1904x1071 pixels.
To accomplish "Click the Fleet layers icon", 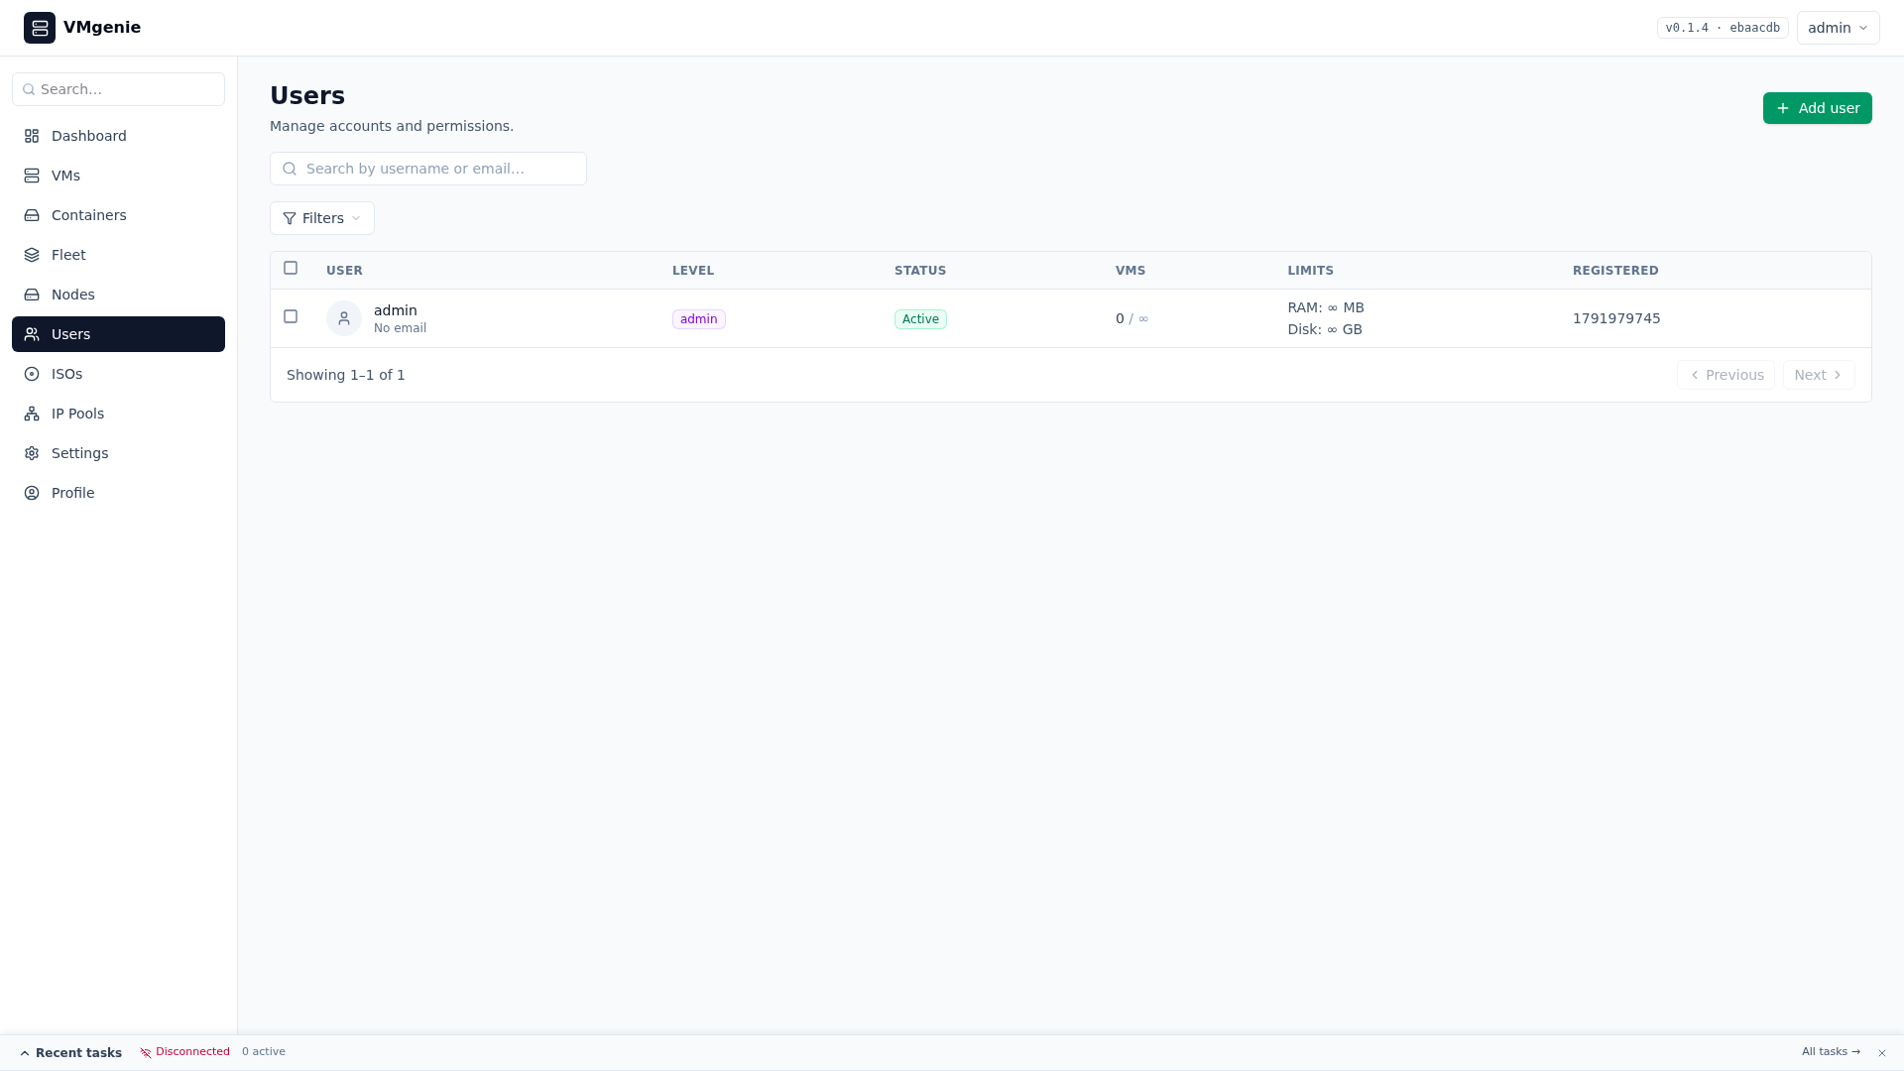I will (x=32, y=255).
